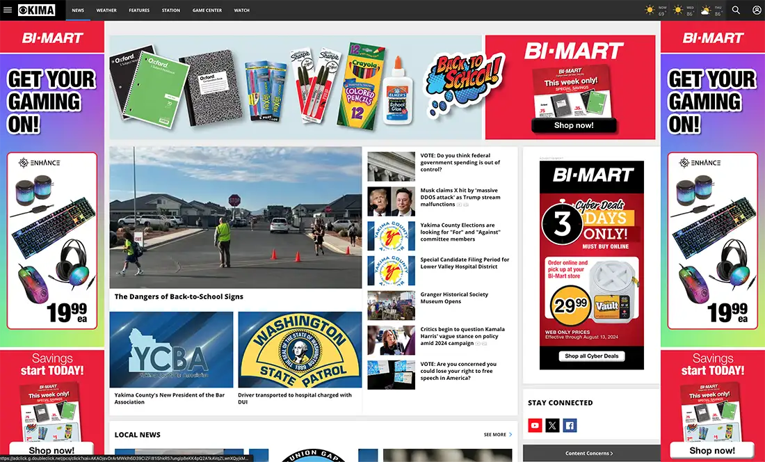Screen dimensions: 765x462
Task: Open the NEWS tab
Action: 78,10
